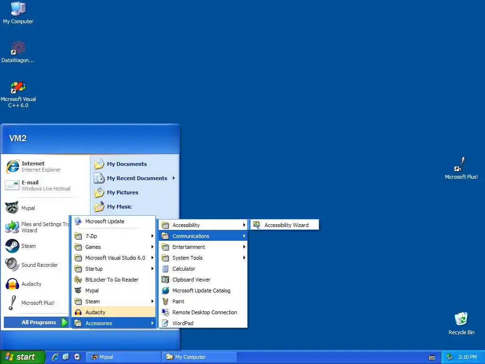Open Microsoft Update Catalog entry
485x364 pixels.
[x=203, y=291]
